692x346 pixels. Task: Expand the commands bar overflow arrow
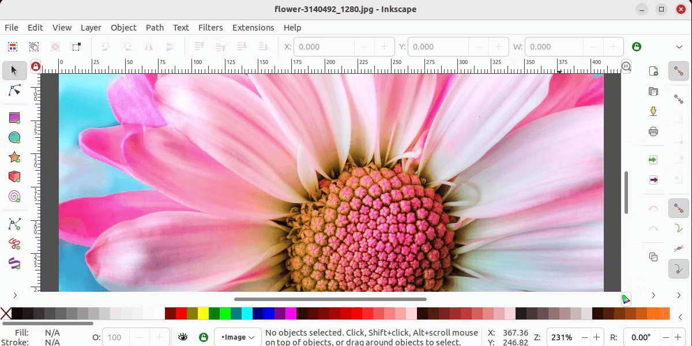click(653, 295)
